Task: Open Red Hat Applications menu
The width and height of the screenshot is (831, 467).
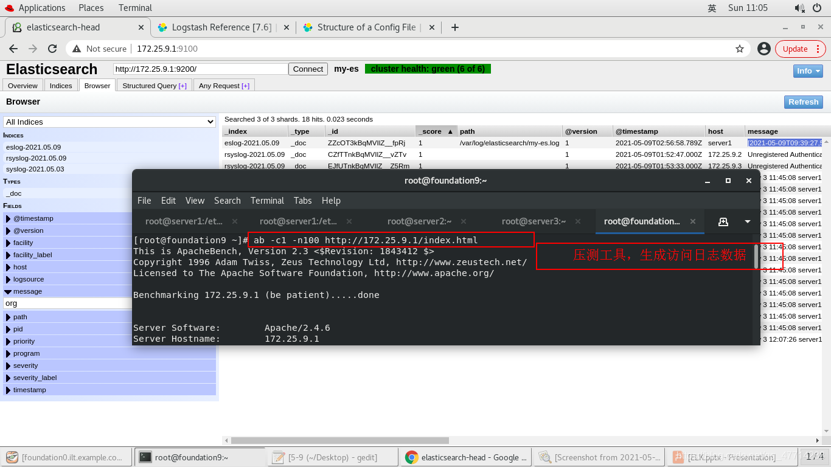Action: coord(35,8)
